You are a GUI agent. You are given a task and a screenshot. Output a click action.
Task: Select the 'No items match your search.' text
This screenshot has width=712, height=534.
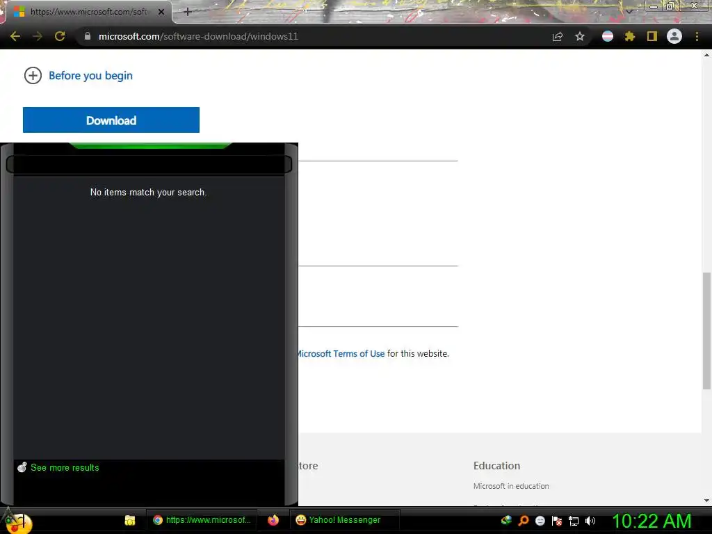(149, 192)
